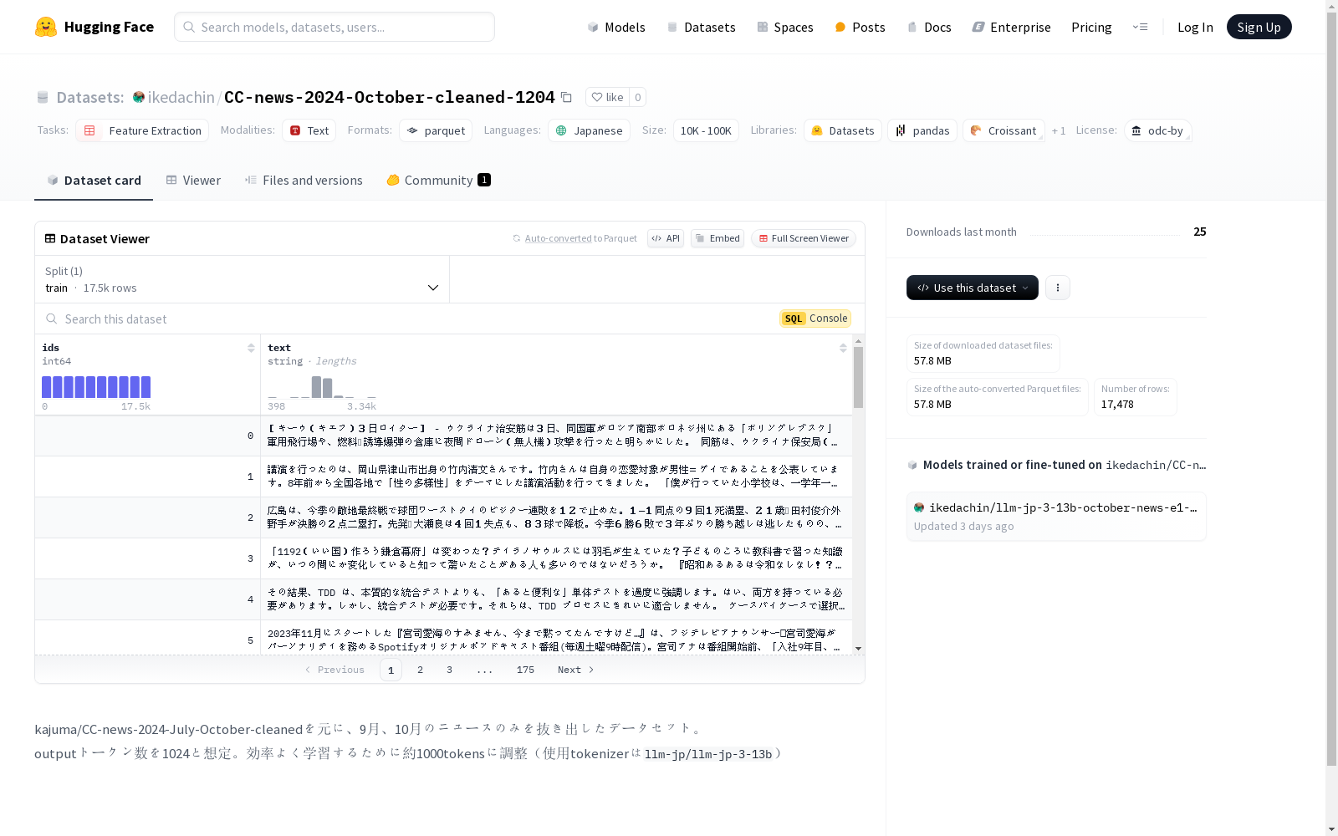Click the 10K - 100K size tag
The image size is (1338, 836).
pyautogui.click(x=706, y=130)
